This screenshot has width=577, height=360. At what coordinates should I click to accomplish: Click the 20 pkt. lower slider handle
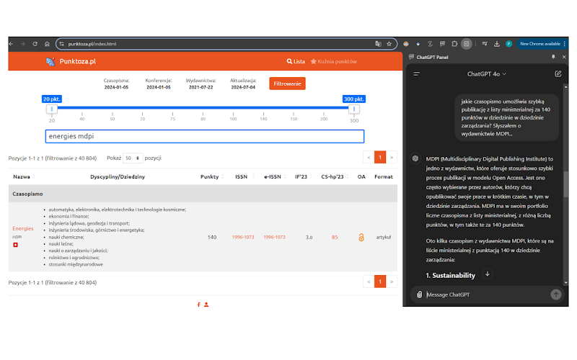pos(52,109)
